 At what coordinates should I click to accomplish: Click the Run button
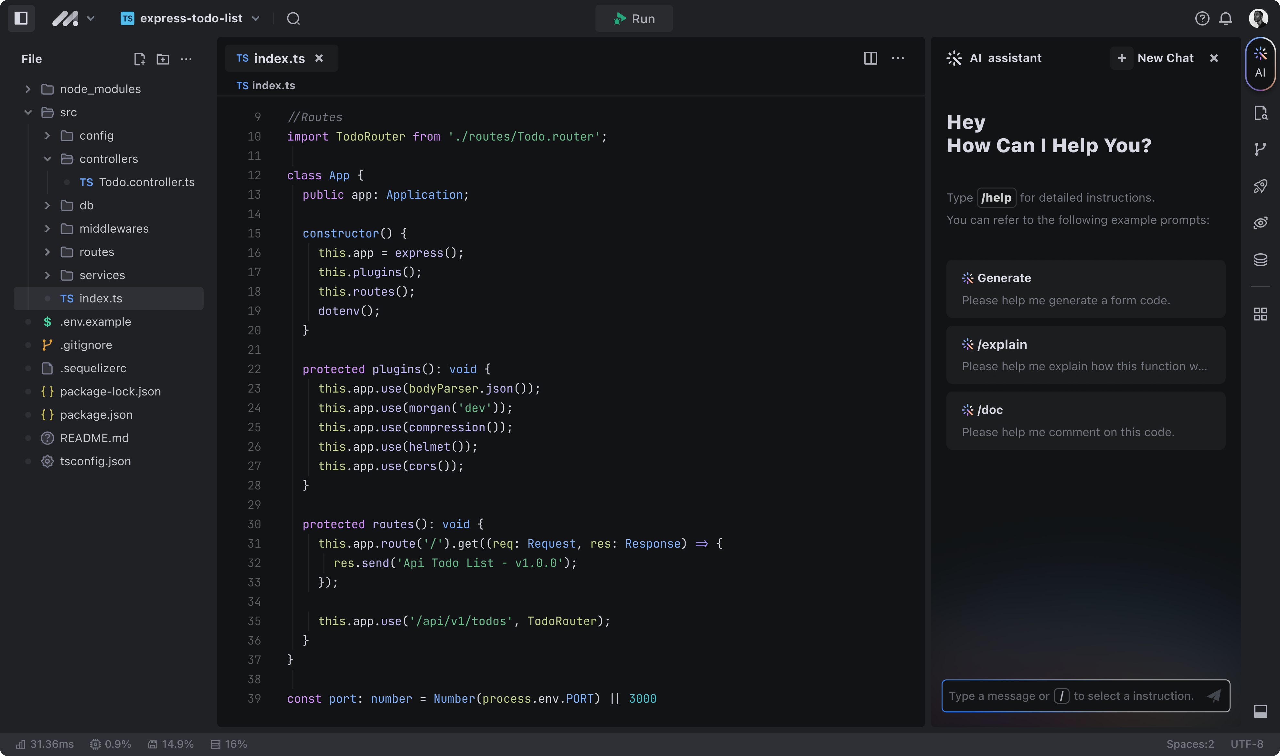pos(634,18)
